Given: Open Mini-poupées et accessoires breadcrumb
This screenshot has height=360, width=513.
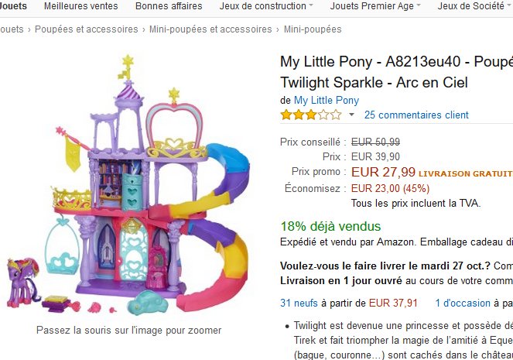Looking at the screenshot, I should point(211,29).
